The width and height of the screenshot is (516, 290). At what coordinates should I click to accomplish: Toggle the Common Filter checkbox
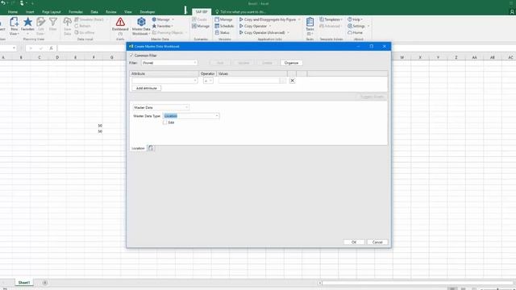click(x=131, y=56)
